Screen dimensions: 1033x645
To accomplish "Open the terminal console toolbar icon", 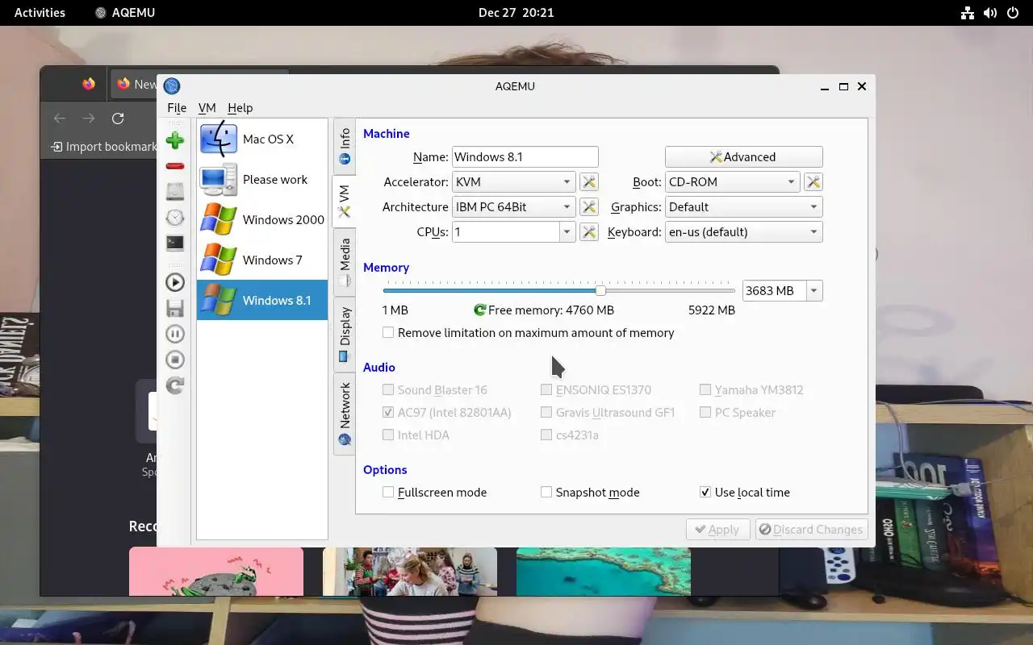I will 175,243.
